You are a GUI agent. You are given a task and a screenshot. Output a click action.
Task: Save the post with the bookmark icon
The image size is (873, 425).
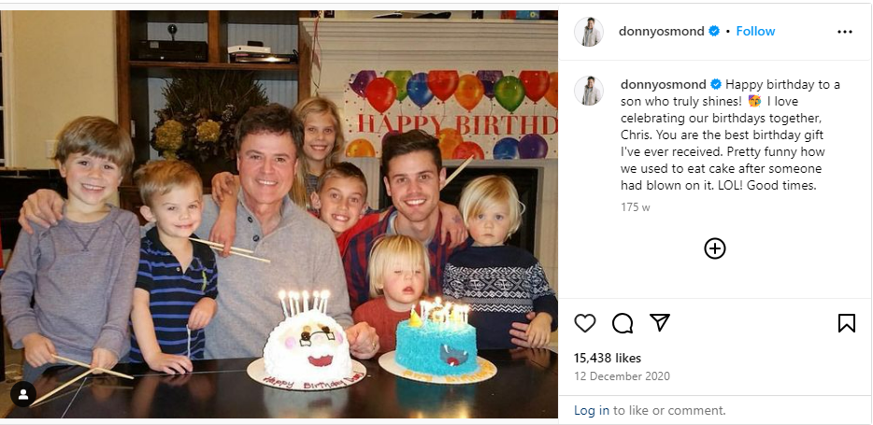846,322
